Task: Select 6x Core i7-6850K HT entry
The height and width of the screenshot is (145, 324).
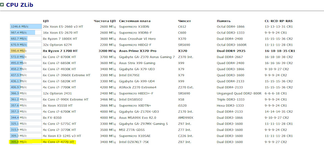Action: [x=59, y=63]
